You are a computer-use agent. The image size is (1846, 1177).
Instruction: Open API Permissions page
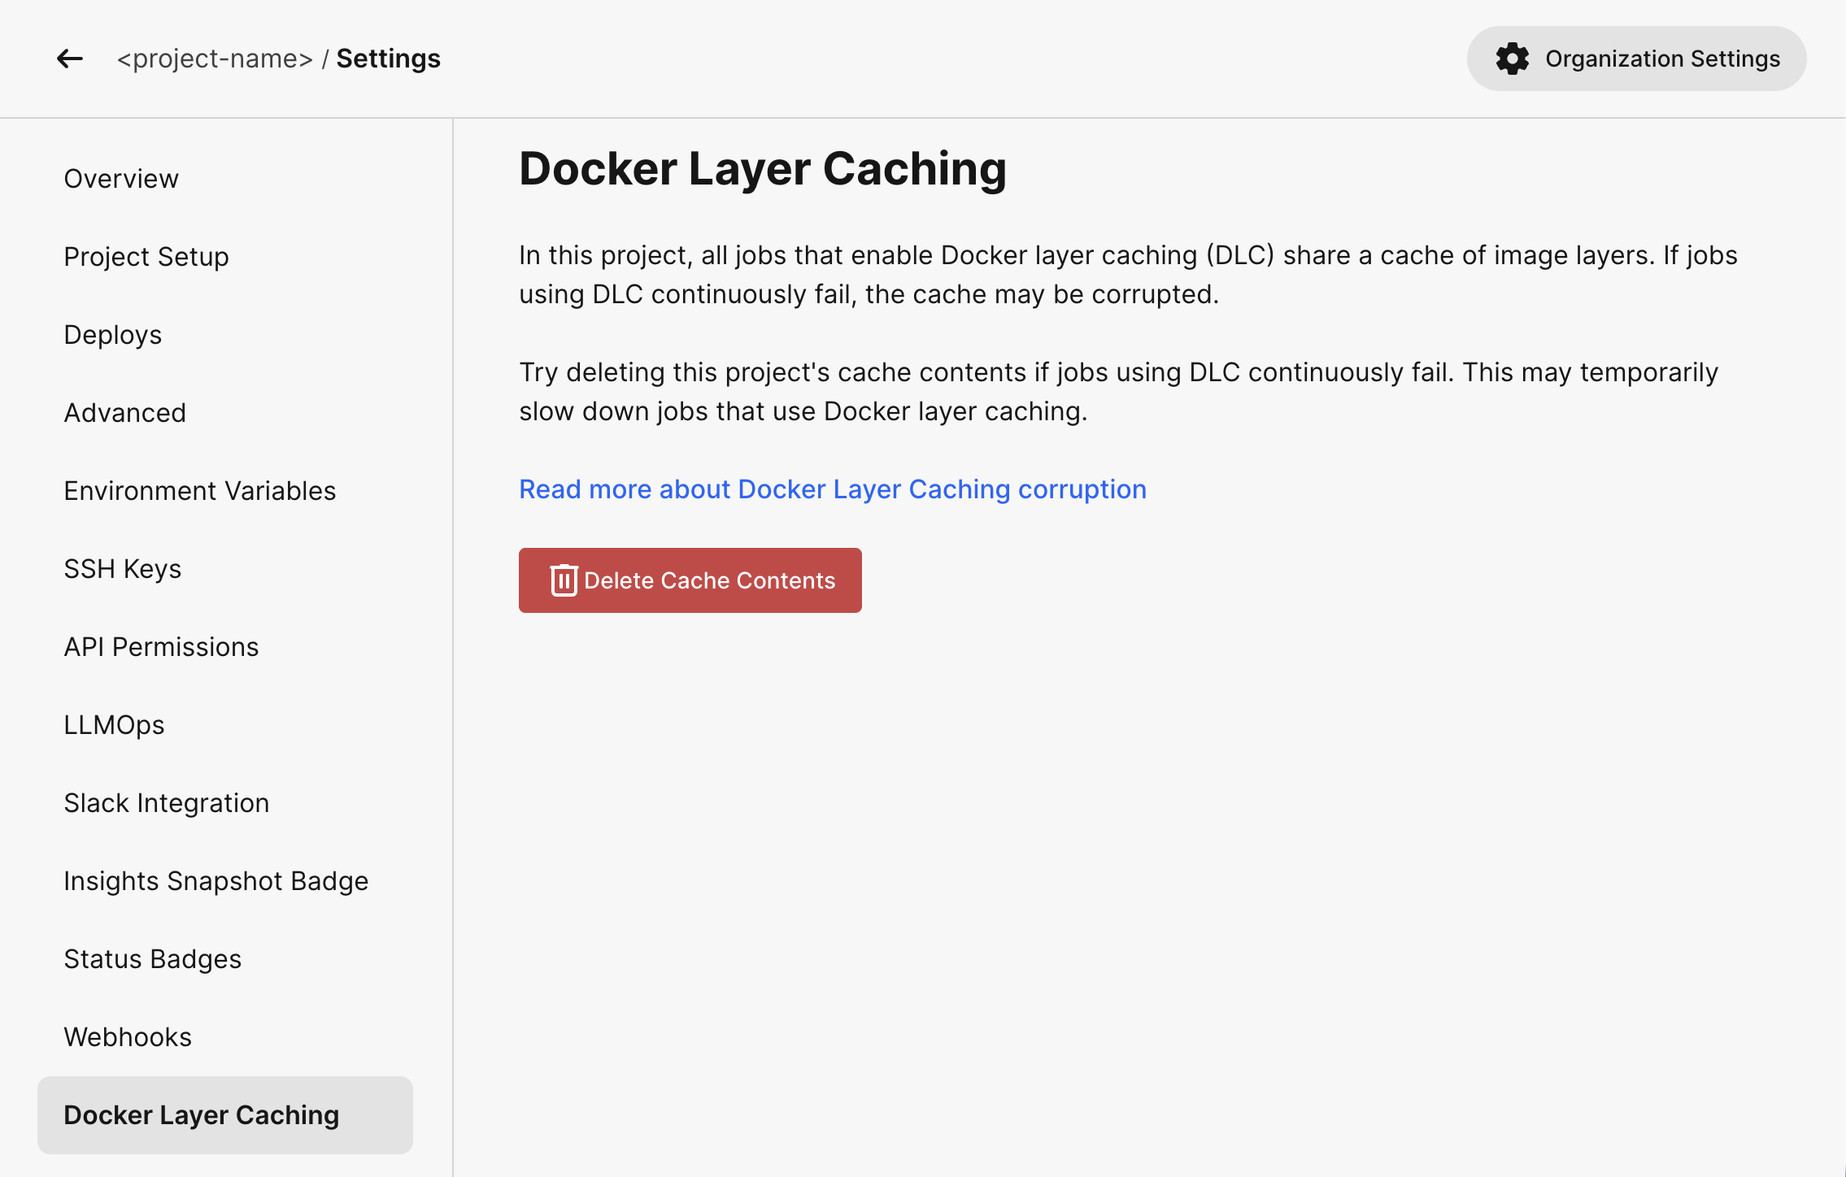(x=162, y=647)
